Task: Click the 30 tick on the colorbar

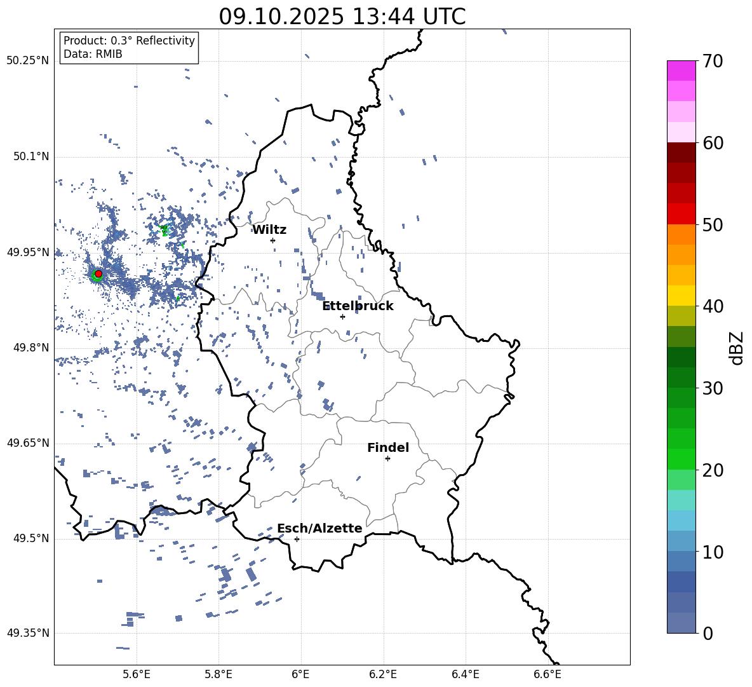Action: (713, 388)
